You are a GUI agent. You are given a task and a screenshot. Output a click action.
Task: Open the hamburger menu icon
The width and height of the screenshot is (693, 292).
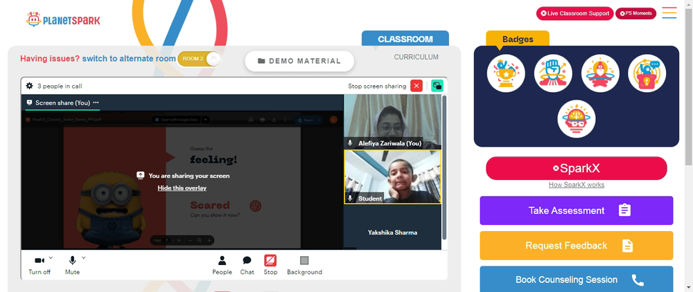669,12
